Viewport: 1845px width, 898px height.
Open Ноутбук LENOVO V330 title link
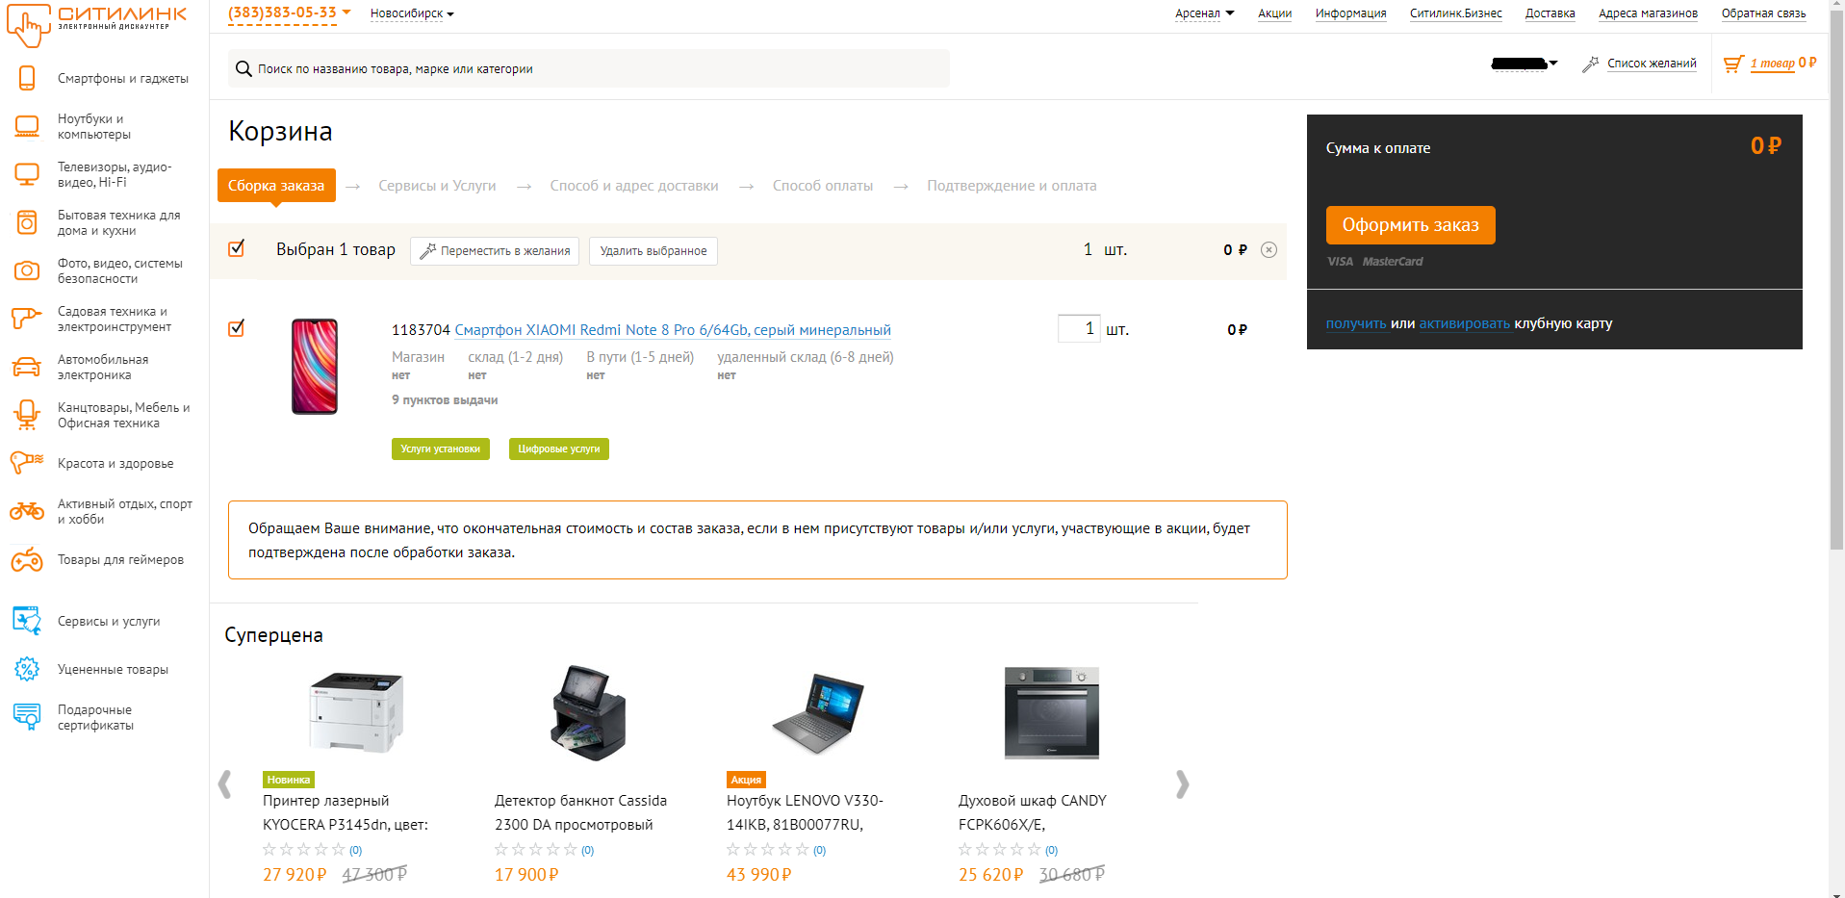click(x=805, y=812)
